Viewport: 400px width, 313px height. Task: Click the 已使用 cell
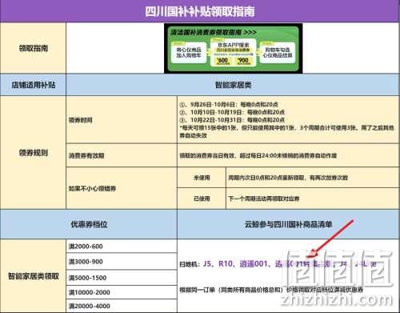[x=202, y=199]
